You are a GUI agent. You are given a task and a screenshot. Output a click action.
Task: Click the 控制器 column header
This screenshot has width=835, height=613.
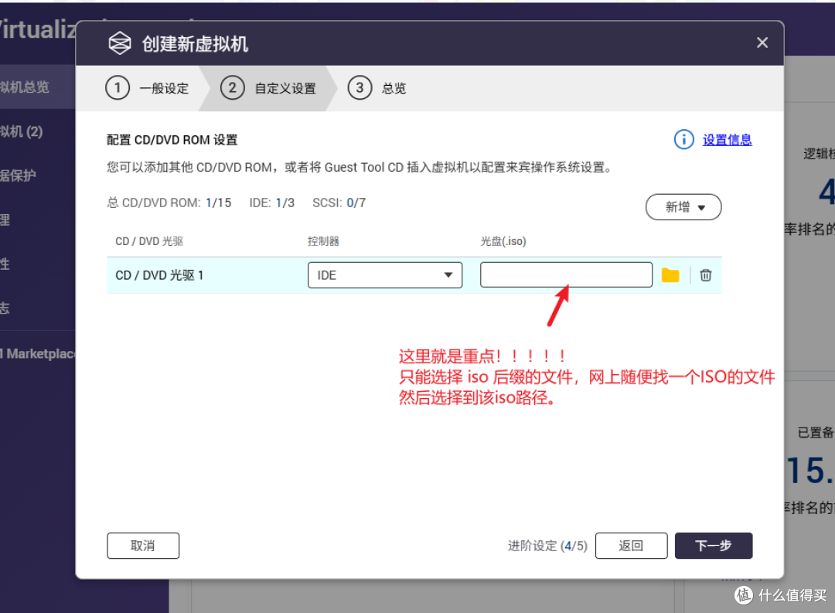(x=323, y=241)
